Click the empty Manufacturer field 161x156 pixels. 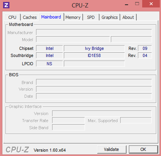(x=94, y=32)
